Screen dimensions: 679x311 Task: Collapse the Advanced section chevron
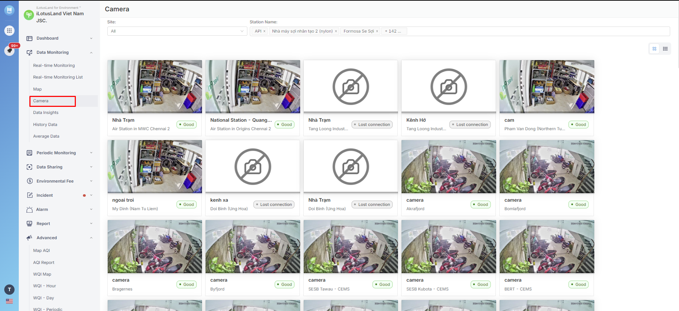(91, 238)
